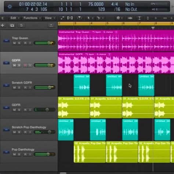
Task: Click the HD meter in the LCD
Action: [x=160, y=9]
